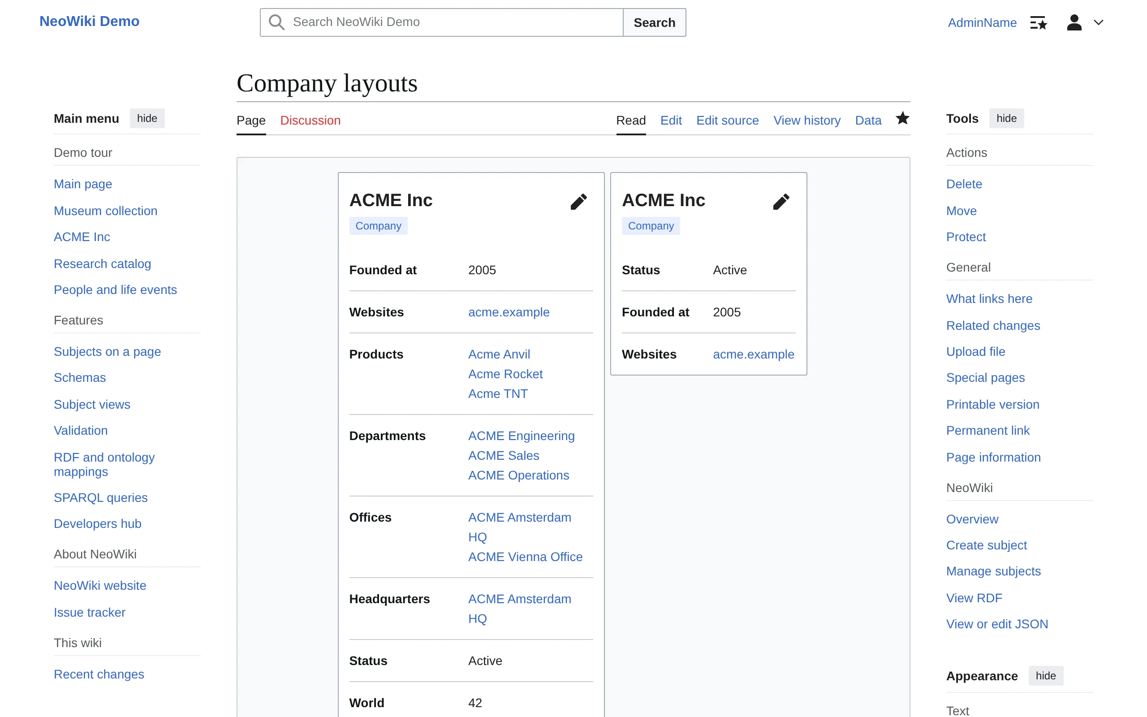Click the magnifier icon in search box
The height and width of the screenshot is (717, 1147).
tap(276, 22)
